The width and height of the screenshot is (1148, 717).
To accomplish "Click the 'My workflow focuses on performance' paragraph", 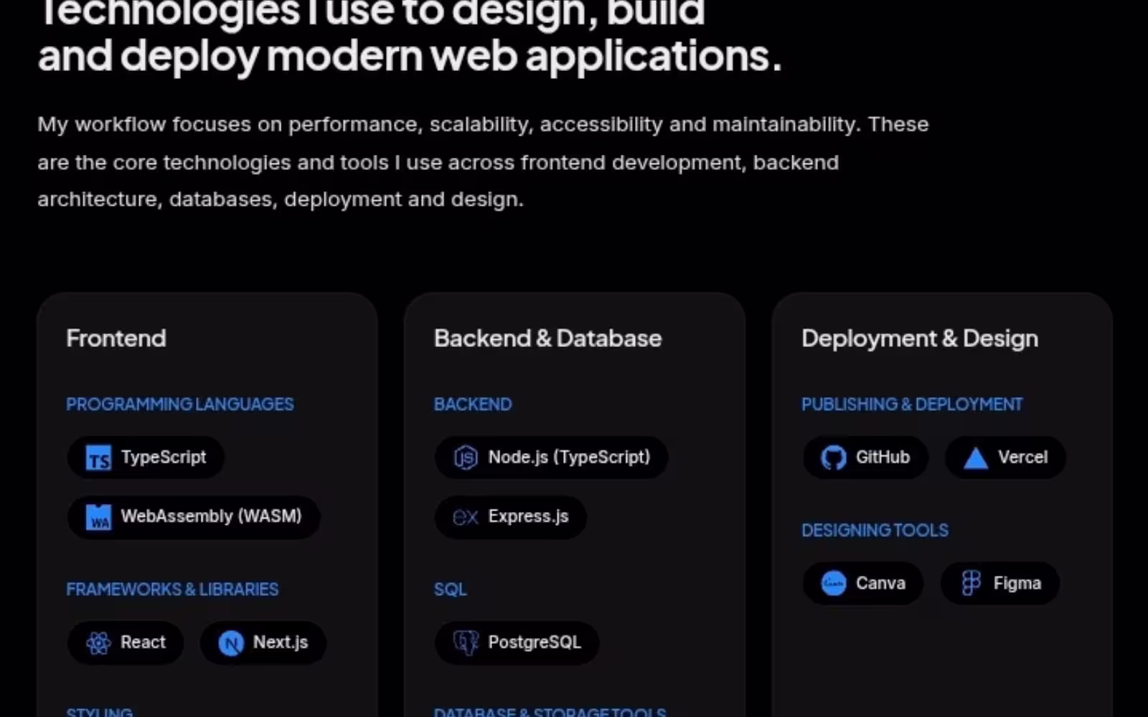I will (x=483, y=162).
